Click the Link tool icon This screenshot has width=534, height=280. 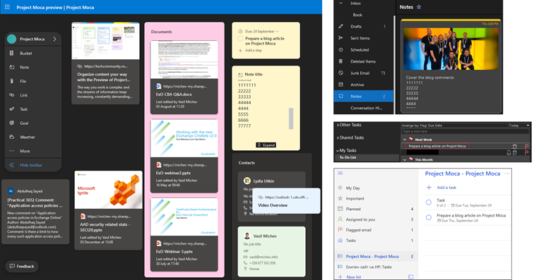tap(11, 95)
